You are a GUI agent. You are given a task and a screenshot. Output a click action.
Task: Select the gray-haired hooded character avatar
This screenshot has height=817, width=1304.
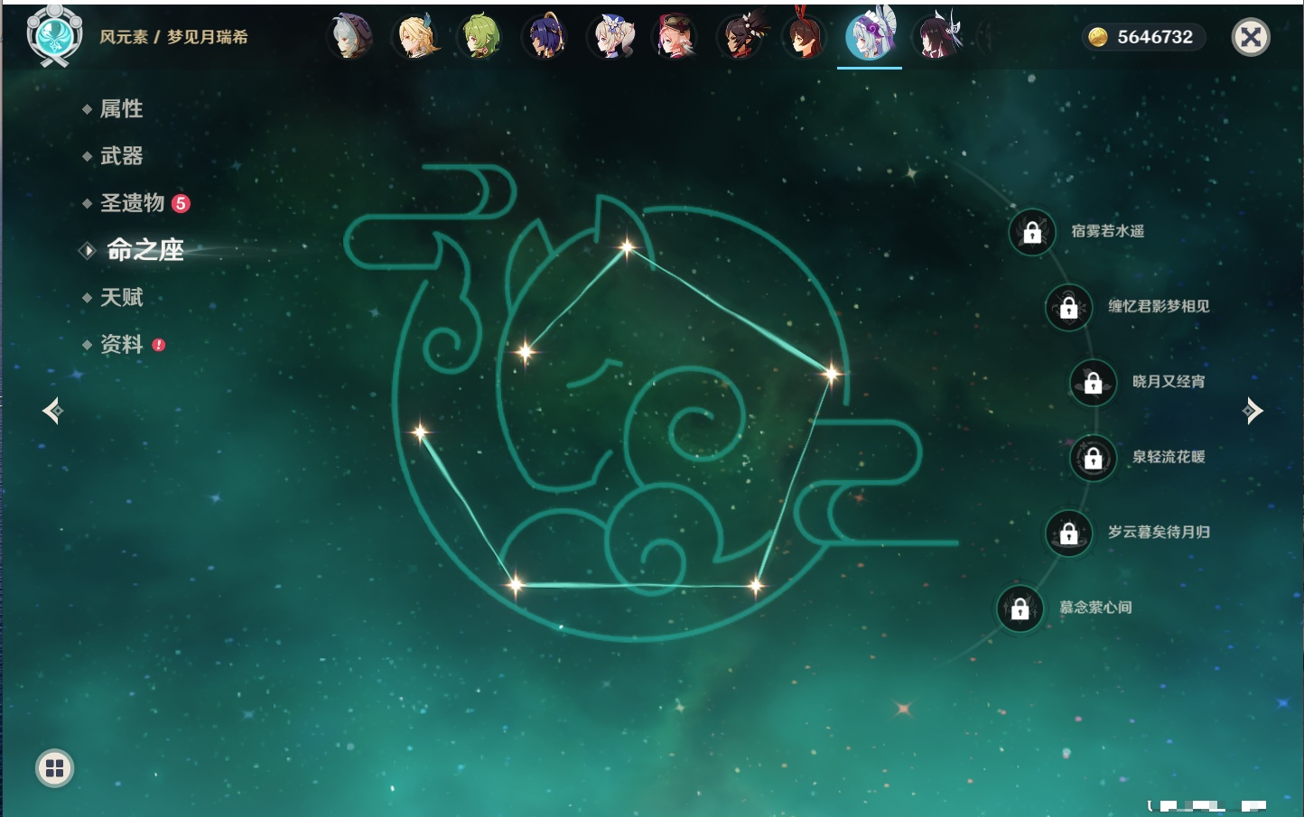click(350, 37)
